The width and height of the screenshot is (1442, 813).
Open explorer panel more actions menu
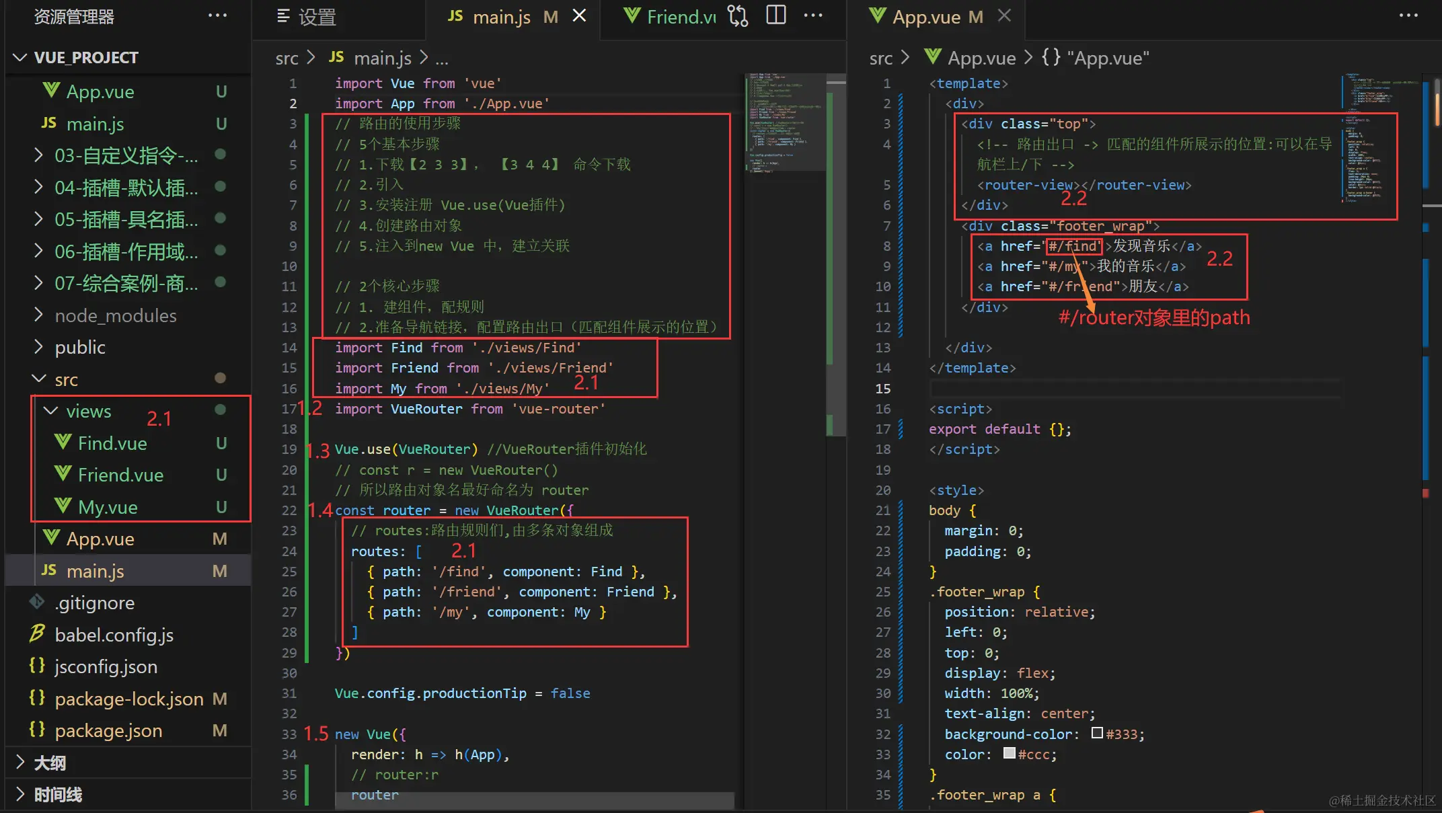[217, 15]
